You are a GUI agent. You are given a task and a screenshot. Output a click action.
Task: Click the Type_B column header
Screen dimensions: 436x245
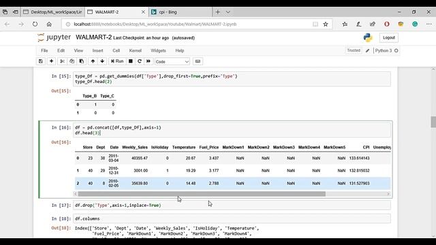pos(89,96)
